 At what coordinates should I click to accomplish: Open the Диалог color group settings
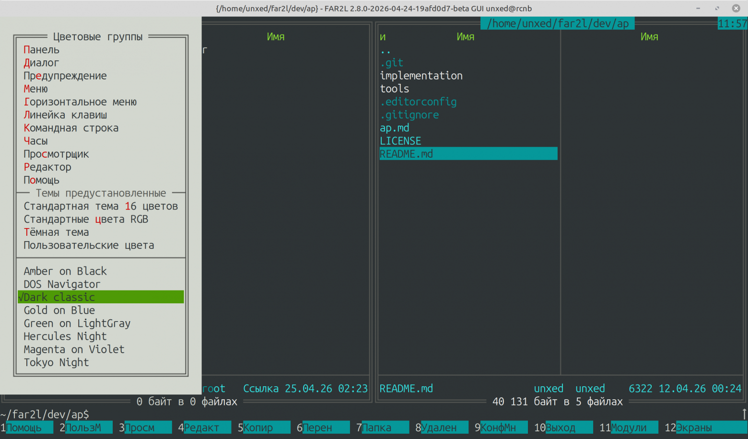[41, 62]
